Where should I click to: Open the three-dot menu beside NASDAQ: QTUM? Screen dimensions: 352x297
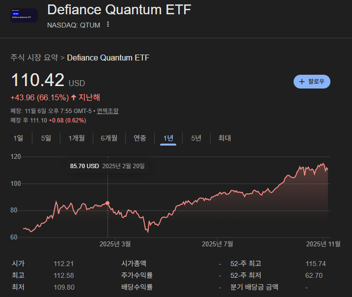pos(108,25)
